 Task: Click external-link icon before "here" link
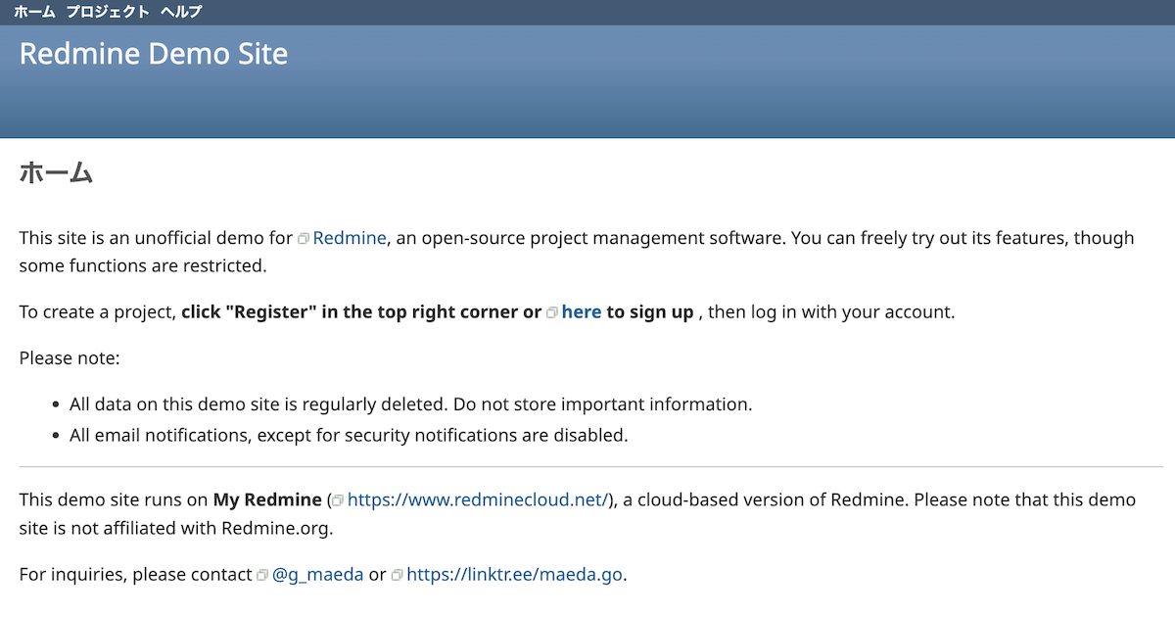[552, 313]
